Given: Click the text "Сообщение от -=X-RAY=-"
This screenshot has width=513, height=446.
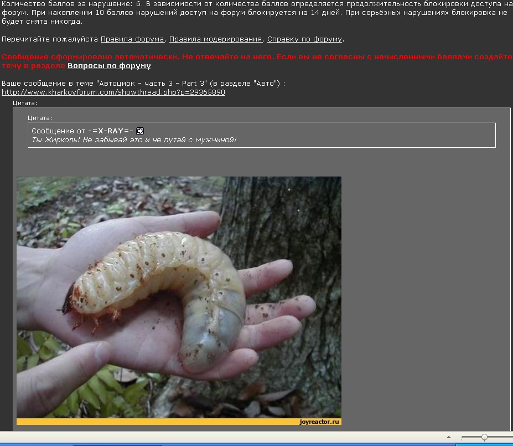Looking at the screenshot, I should pyautogui.click(x=82, y=131).
